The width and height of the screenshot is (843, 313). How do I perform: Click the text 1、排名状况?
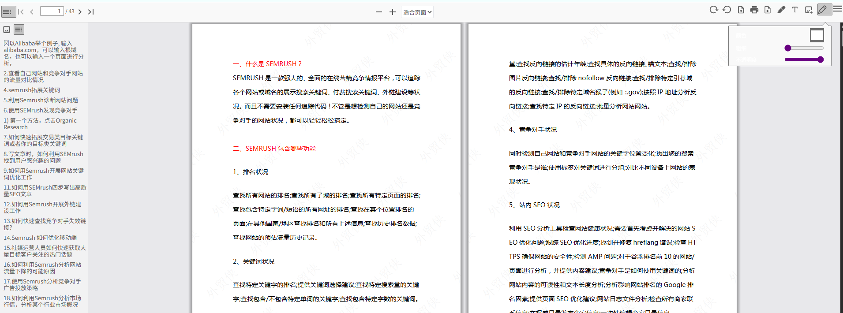251,172
